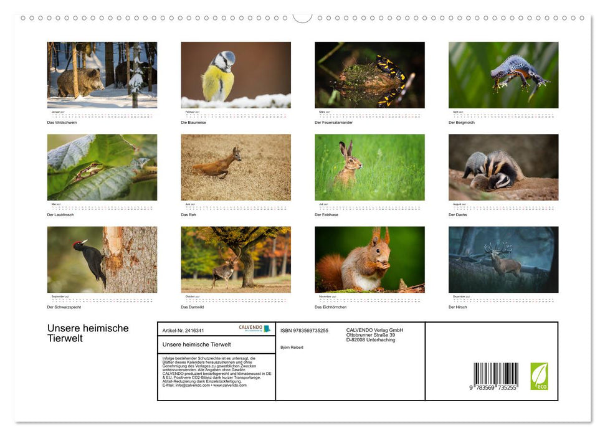Click the CALVENDO logo

[255, 328]
